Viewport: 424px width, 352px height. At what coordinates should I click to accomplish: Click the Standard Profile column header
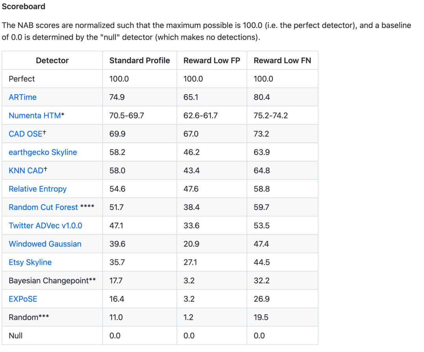[139, 60]
